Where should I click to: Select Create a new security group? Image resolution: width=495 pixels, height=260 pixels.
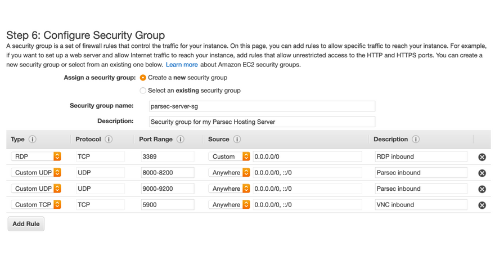tap(143, 78)
